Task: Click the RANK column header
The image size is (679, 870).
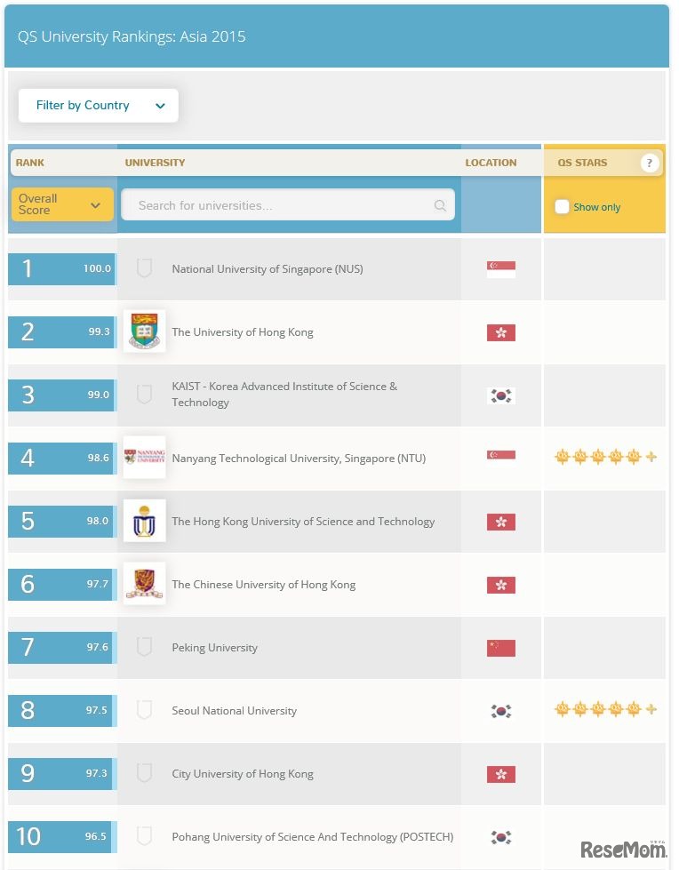Action: (30, 163)
